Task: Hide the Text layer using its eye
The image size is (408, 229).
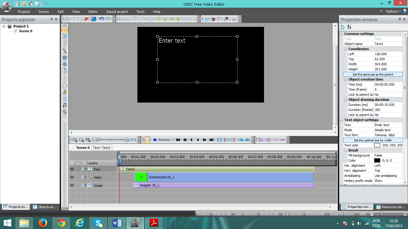Action: click(72, 169)
